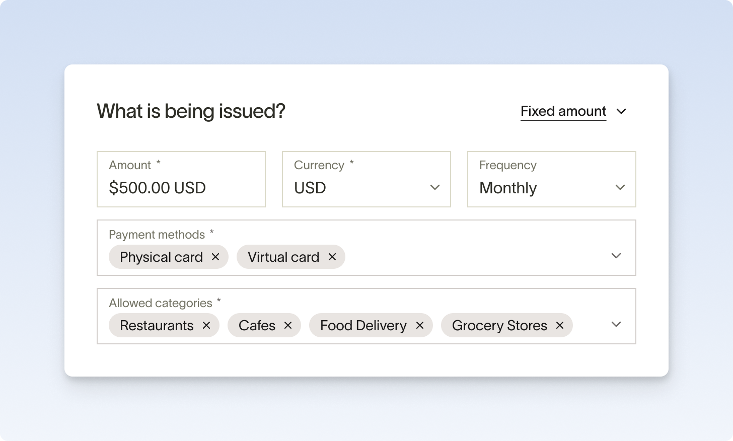The width and height of the screenshot is (733, 441).
Task: Remove the Food Delivery category chip
Action: tap(420, 325)
